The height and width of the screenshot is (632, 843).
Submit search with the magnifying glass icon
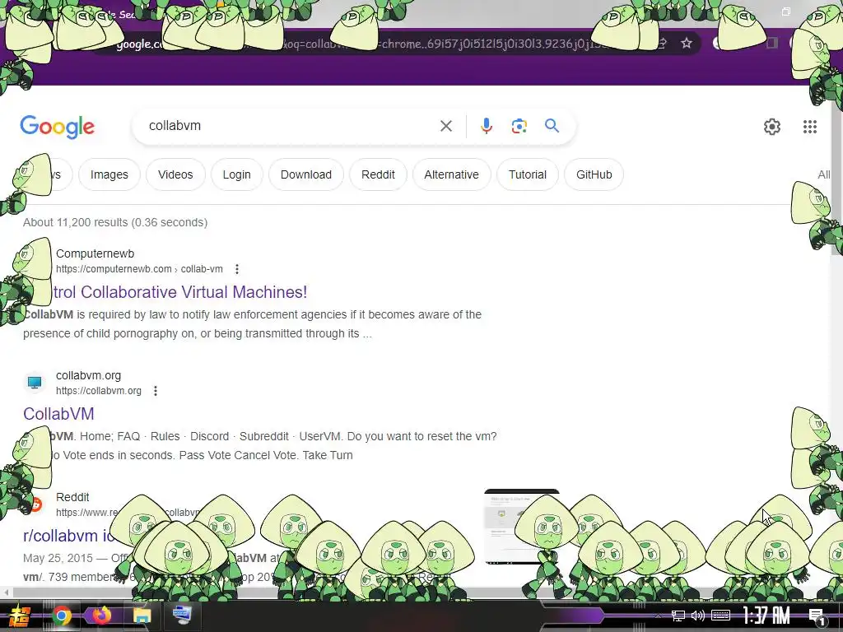[x=552, y=126]
